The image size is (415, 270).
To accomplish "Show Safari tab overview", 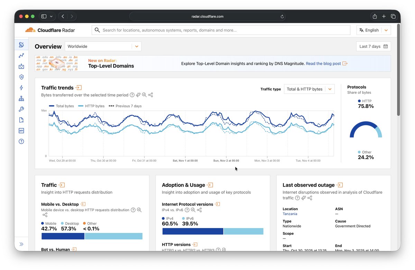I will pyautogui.click(x=393, y=16).
